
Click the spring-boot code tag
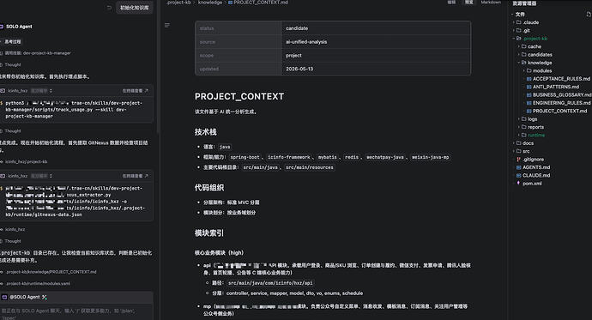pyautogui.click(x=245, y=157)
